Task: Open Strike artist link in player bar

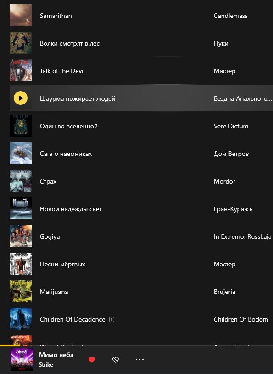Action: [x=46, y=365]
